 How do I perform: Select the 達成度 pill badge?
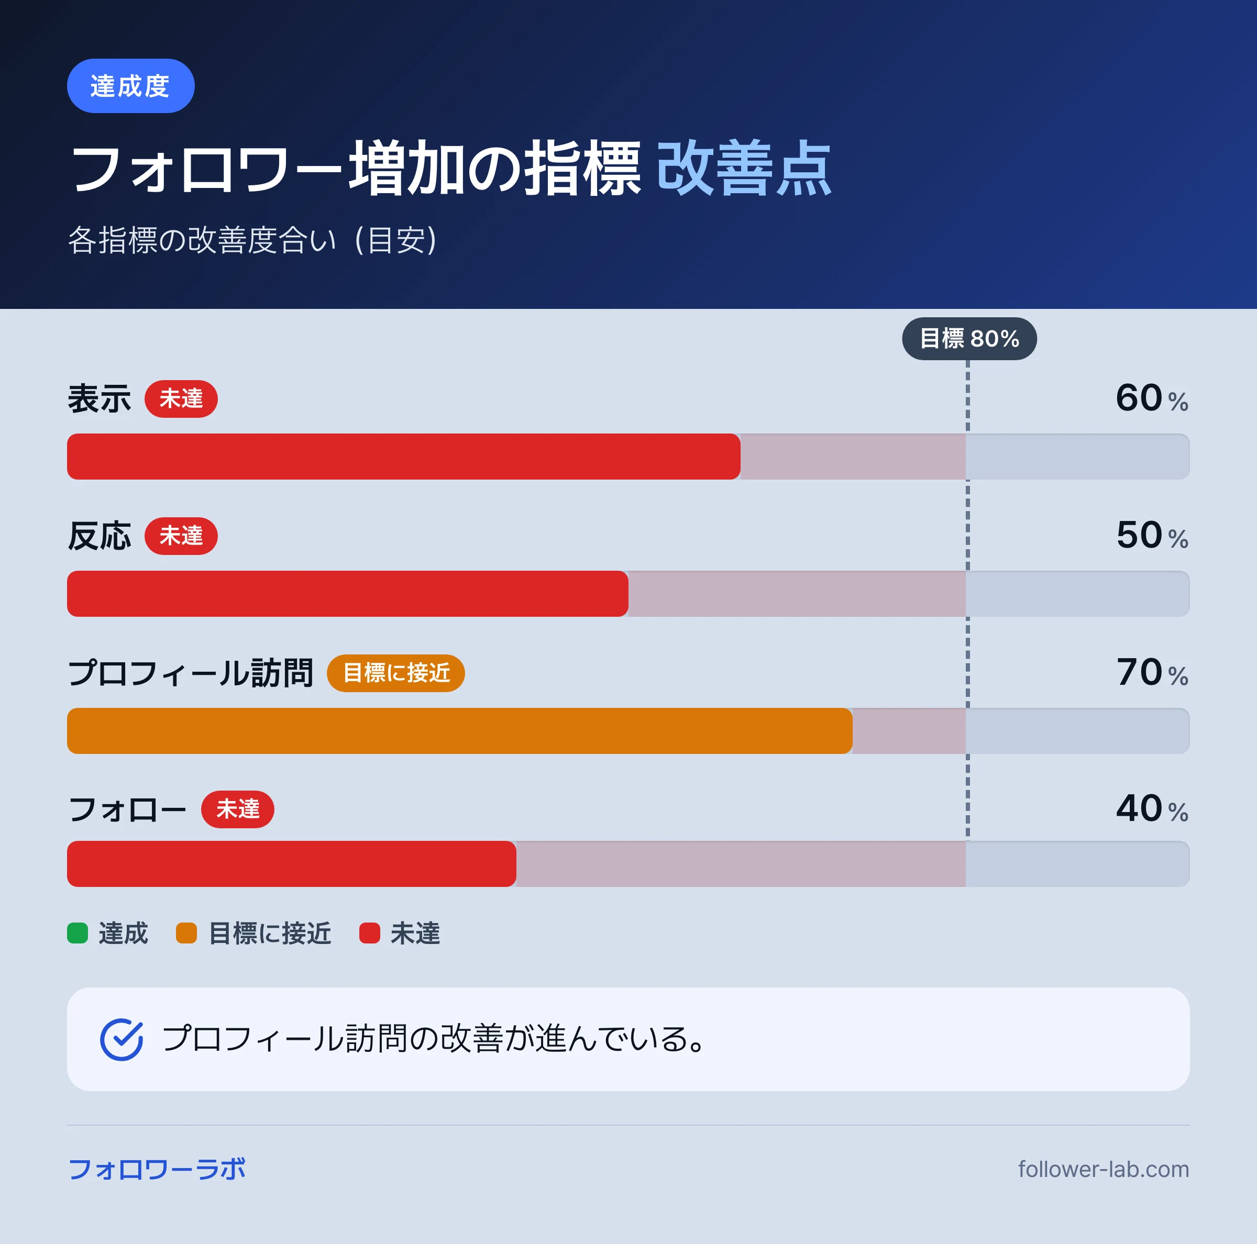point(131,86)
